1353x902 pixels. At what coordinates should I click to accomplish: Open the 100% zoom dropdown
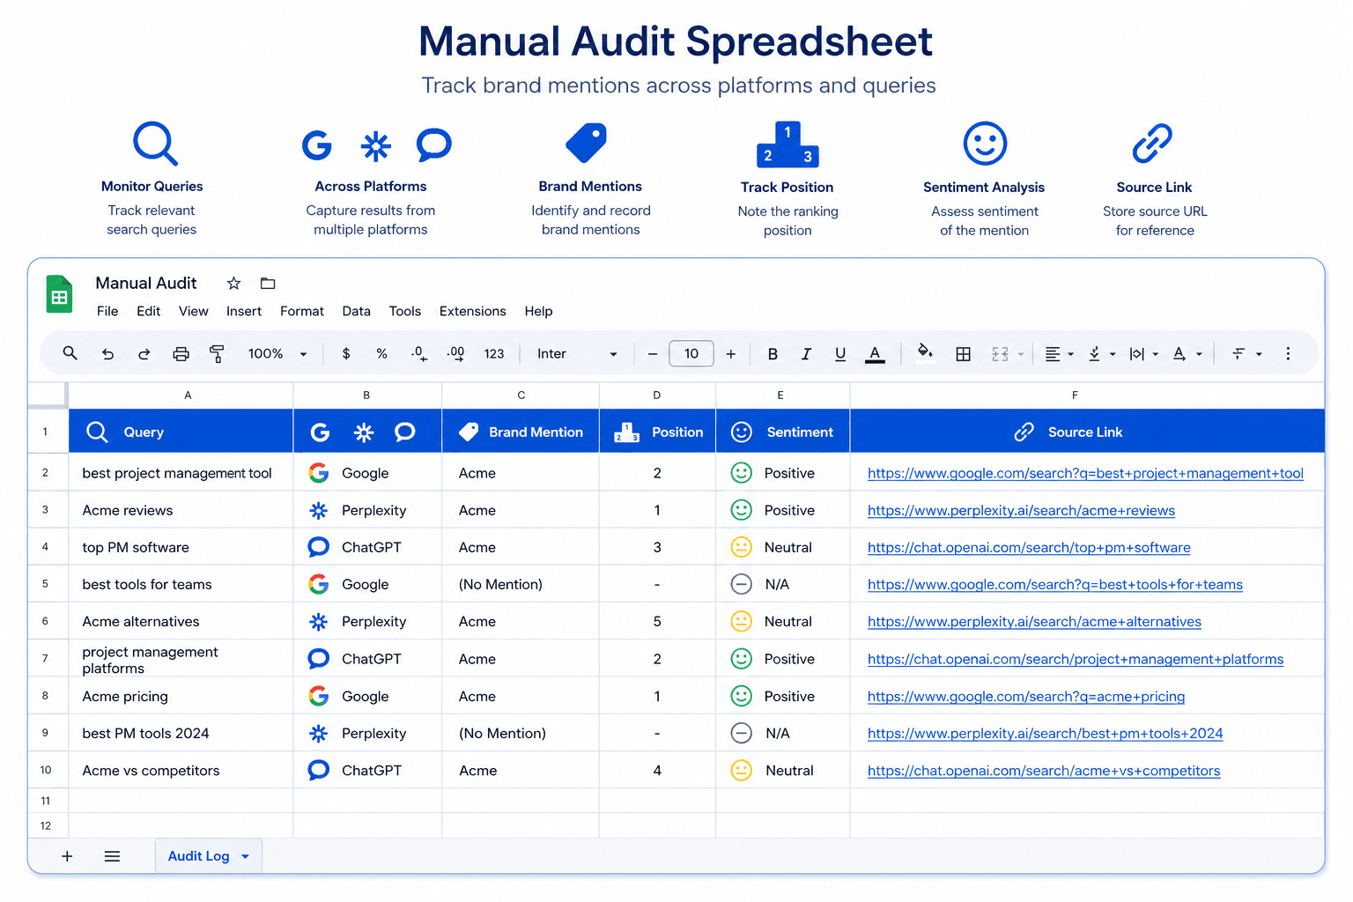tap(277, 354)
